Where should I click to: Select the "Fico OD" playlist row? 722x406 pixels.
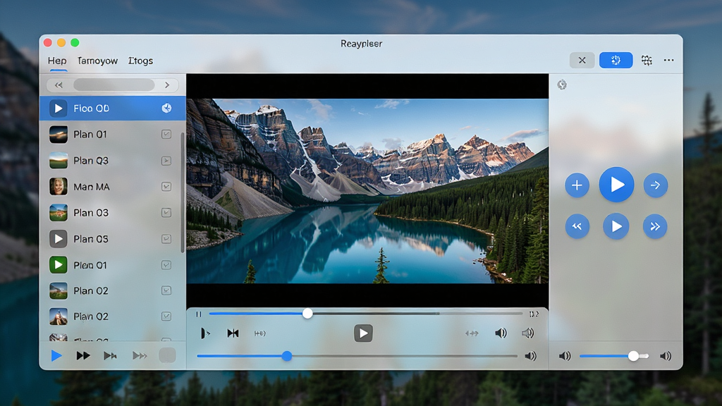point(113,108)
